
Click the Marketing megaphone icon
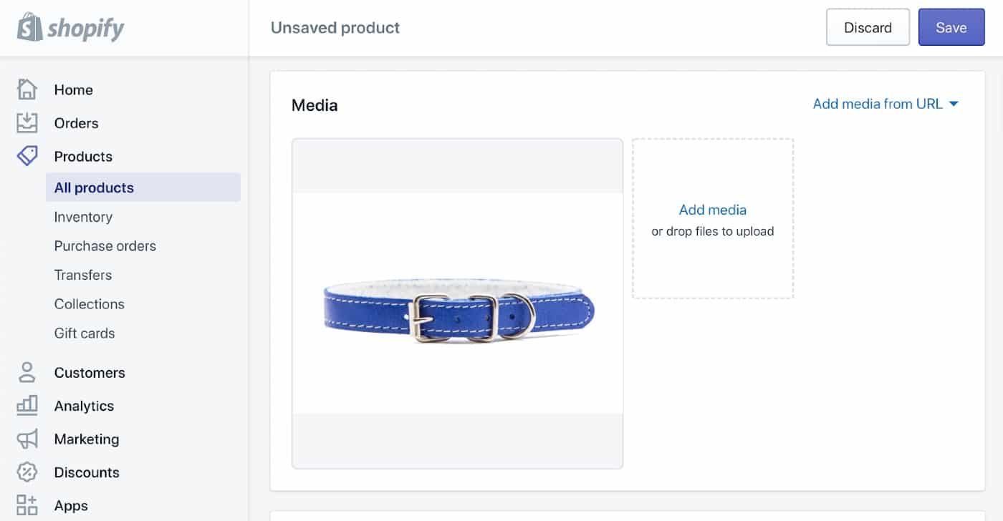pyautogui.click(x=27, y=439)
